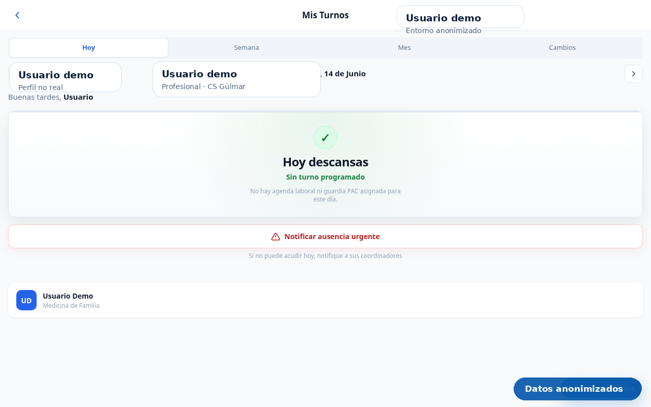Click the Medicina de Familia specialty label
651x407 pixels.
[71, 306]
